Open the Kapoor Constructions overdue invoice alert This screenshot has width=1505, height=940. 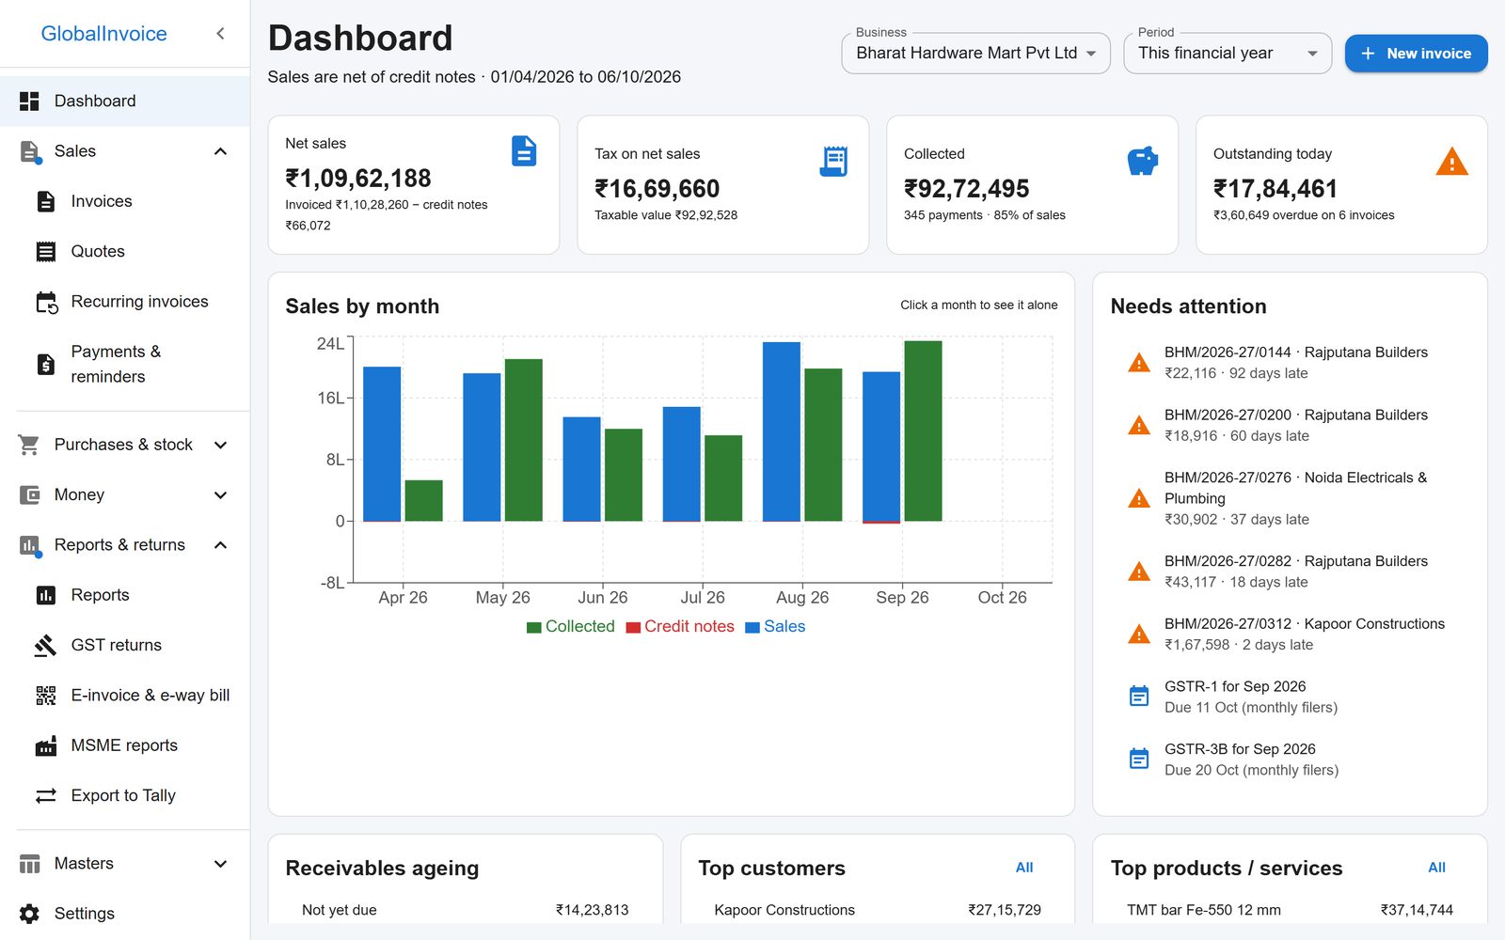point(1290,634)
